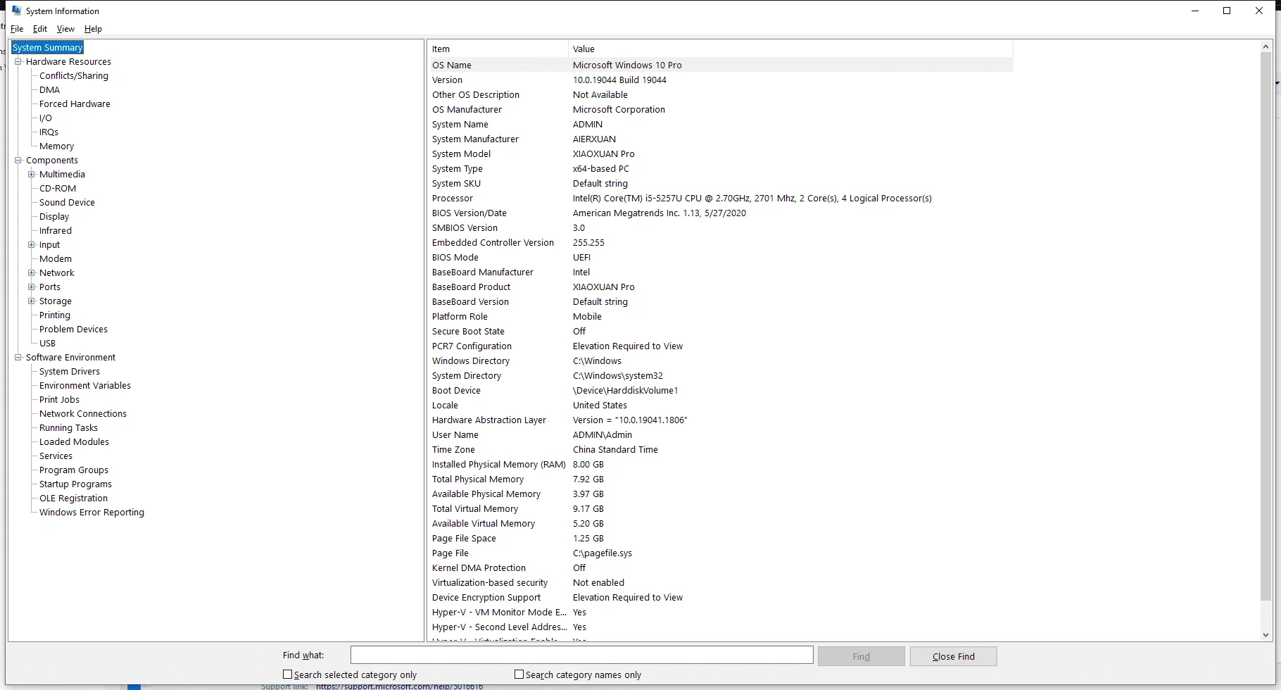1281x690 pixels.
Task: Click the Find what input field
Action: (582, 655)
